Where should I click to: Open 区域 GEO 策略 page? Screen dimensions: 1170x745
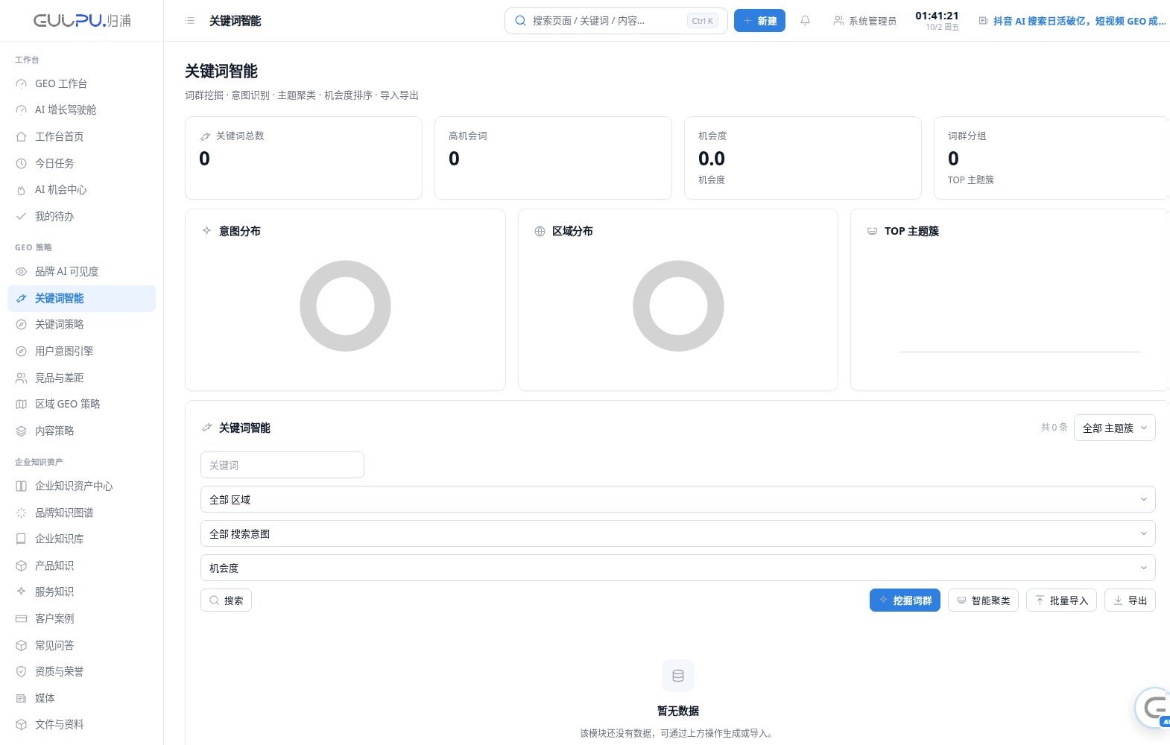[x=81, y=404]
